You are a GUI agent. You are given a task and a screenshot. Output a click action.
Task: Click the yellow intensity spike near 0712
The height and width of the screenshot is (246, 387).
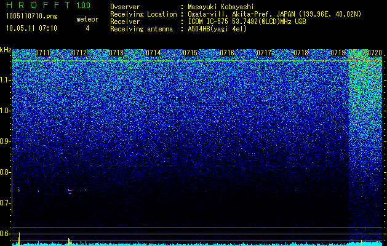[x=70, y=242]
